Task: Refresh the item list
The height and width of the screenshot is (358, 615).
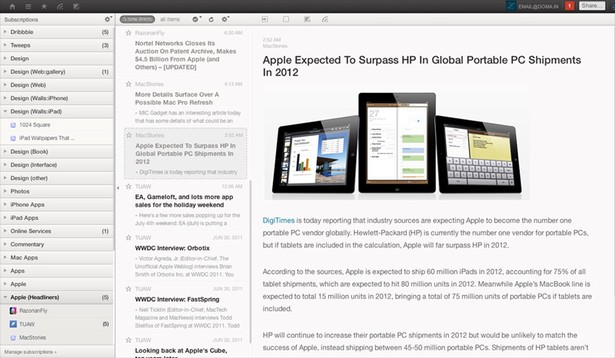Action: coord(211,19)
